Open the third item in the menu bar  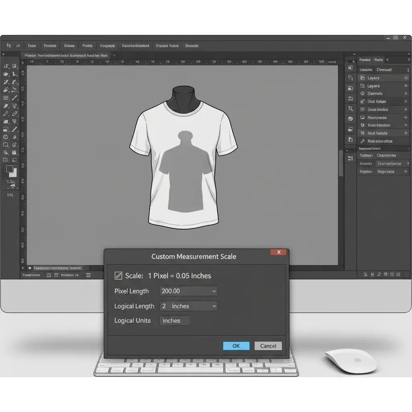point(69,46)
